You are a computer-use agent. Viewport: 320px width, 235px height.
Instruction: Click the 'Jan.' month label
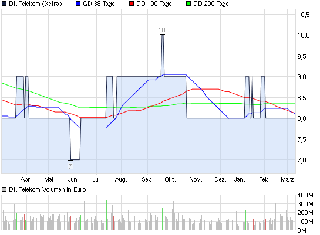pyautogui.click(x=240, y=179)
